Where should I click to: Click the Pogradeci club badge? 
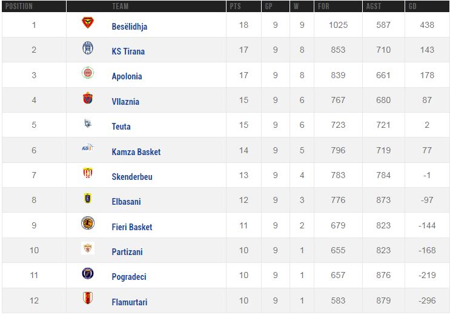[x=88, y=274]
